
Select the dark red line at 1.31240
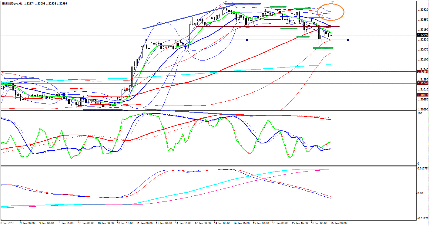(212, 83)
